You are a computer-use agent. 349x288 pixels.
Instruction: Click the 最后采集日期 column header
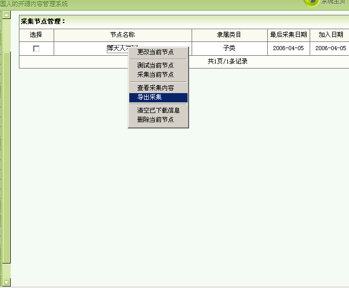[x=289, y=35]
